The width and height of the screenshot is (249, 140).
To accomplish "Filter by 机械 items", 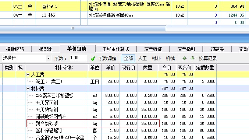I will (x=170, y=58).
